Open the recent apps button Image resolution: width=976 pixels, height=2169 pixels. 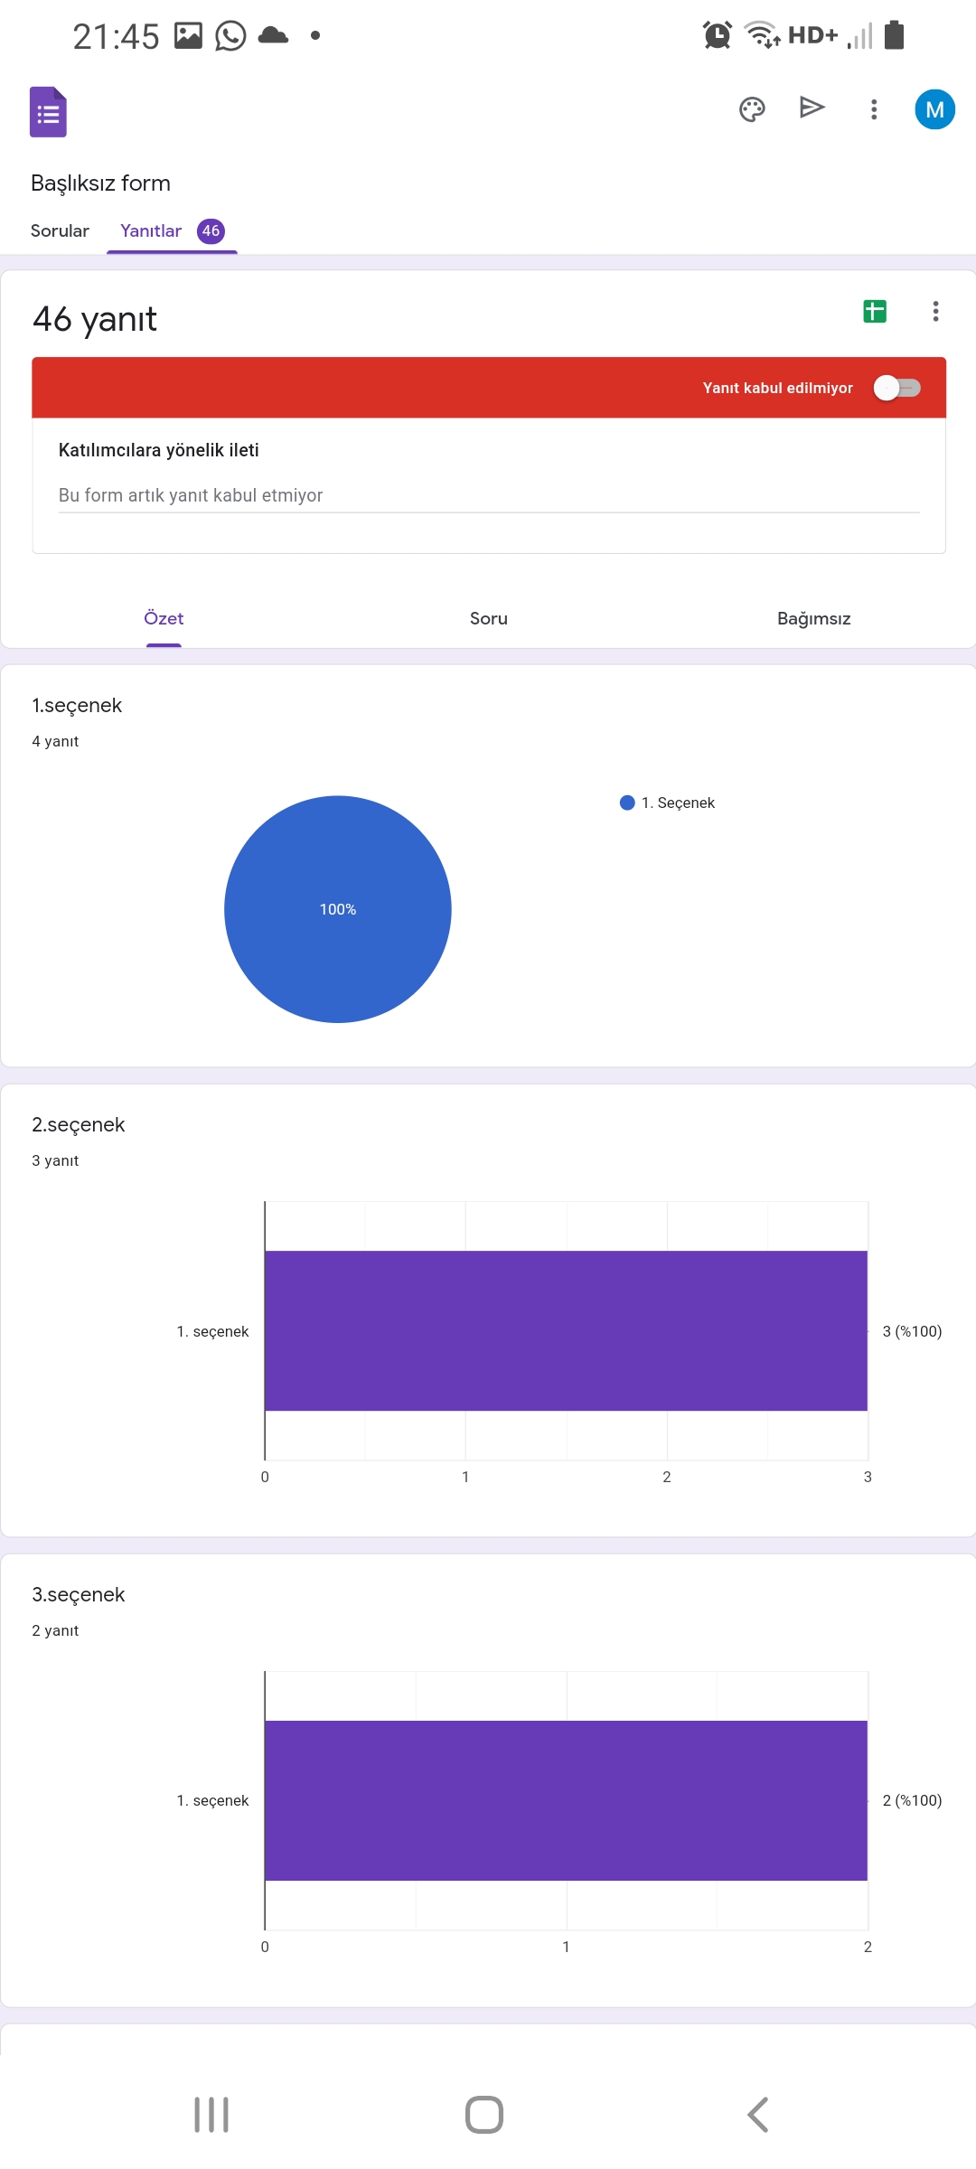211,2115
